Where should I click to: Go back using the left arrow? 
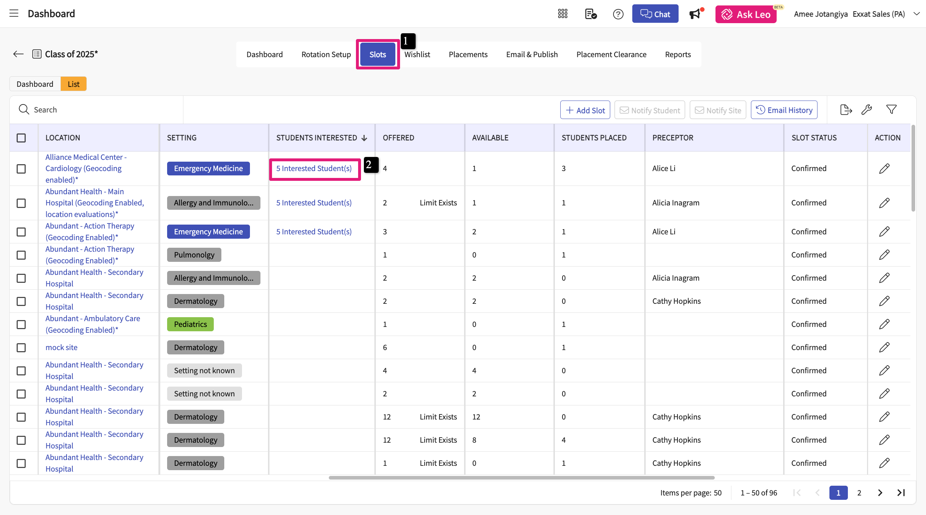[18, 54]
